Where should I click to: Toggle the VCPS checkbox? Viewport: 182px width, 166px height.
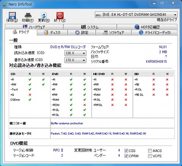tap(150, 156)
